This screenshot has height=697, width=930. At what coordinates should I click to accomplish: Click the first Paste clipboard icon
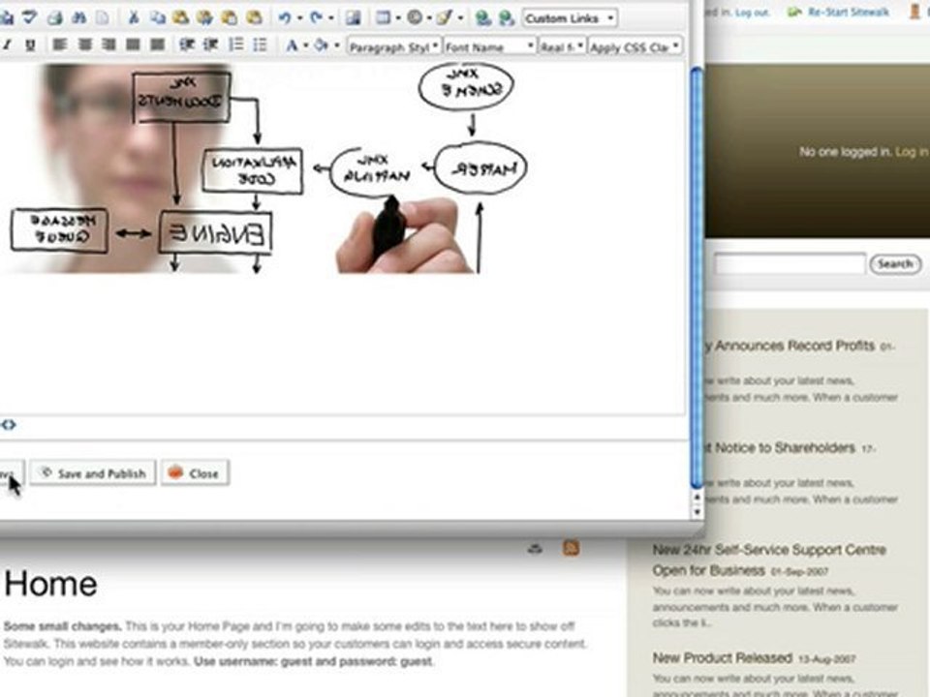point(181,17)
